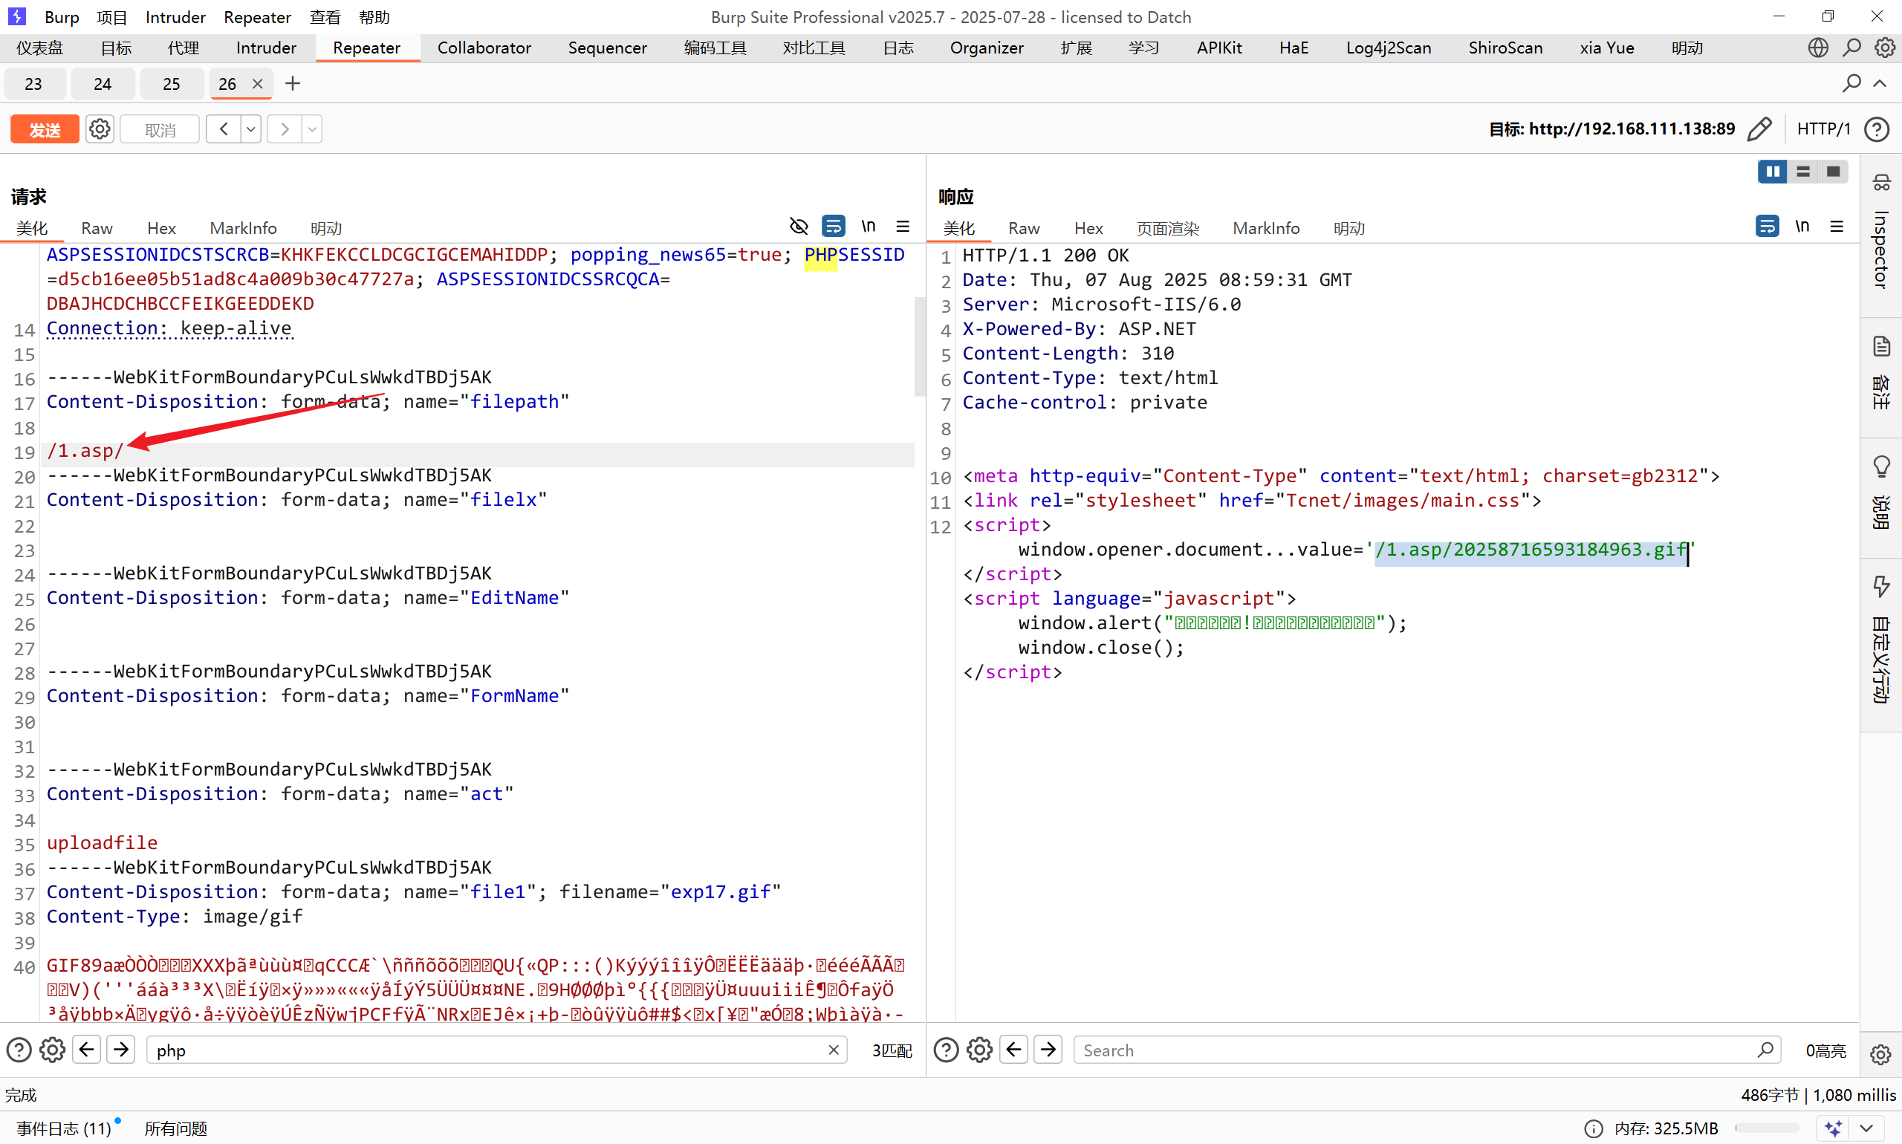Click the memory usage bar

(1765, 1128)
